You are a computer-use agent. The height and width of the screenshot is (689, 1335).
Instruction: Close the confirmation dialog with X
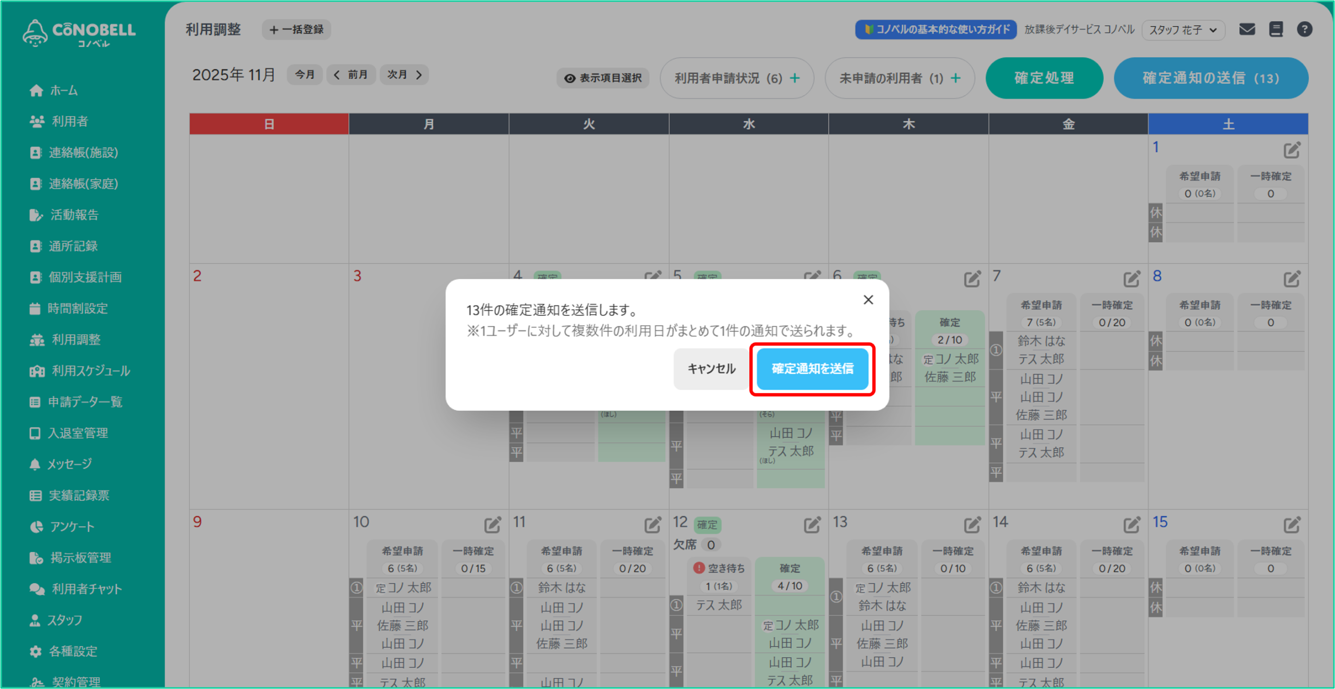pos(868,300)
